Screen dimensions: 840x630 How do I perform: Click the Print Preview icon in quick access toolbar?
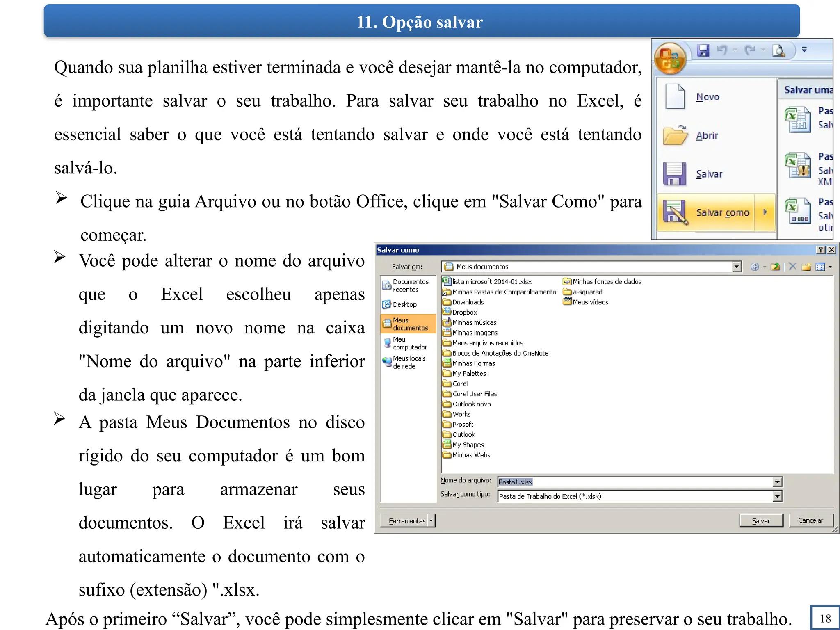tap(778, 50)
